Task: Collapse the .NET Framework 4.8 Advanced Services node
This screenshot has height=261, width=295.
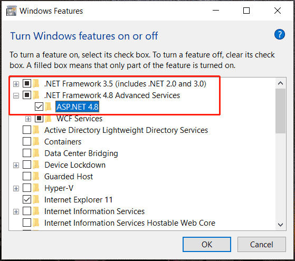Action: tap(16, 96)
